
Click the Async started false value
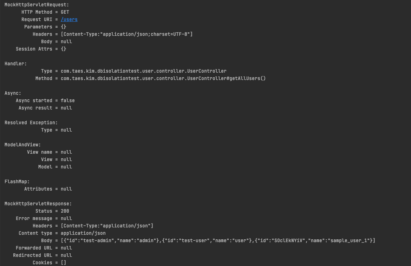(68, 100)
